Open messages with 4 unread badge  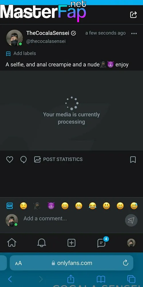[102, 243]
